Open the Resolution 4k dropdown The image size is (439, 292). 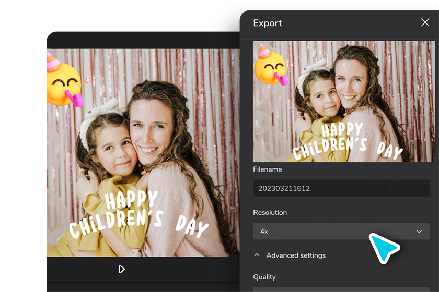click(341, 231)
